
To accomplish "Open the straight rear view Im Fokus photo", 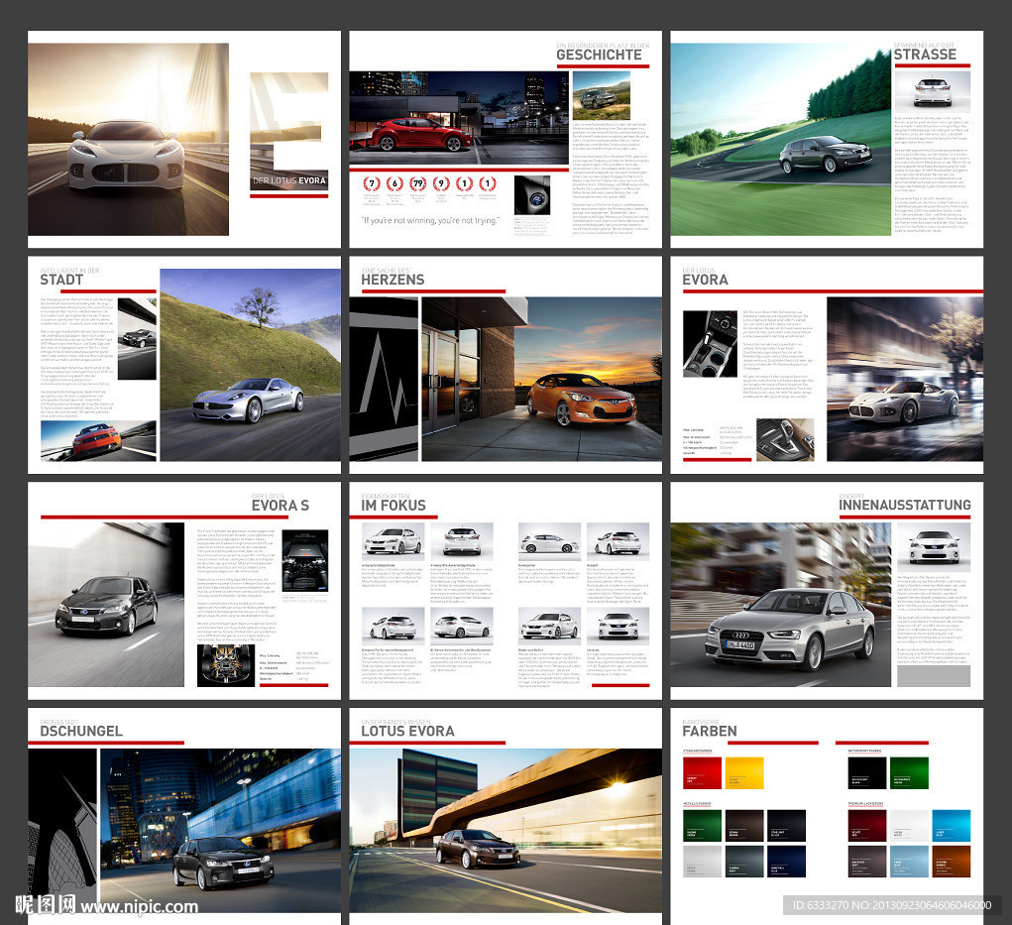I will pyautogui.click(x=462, y=540).
